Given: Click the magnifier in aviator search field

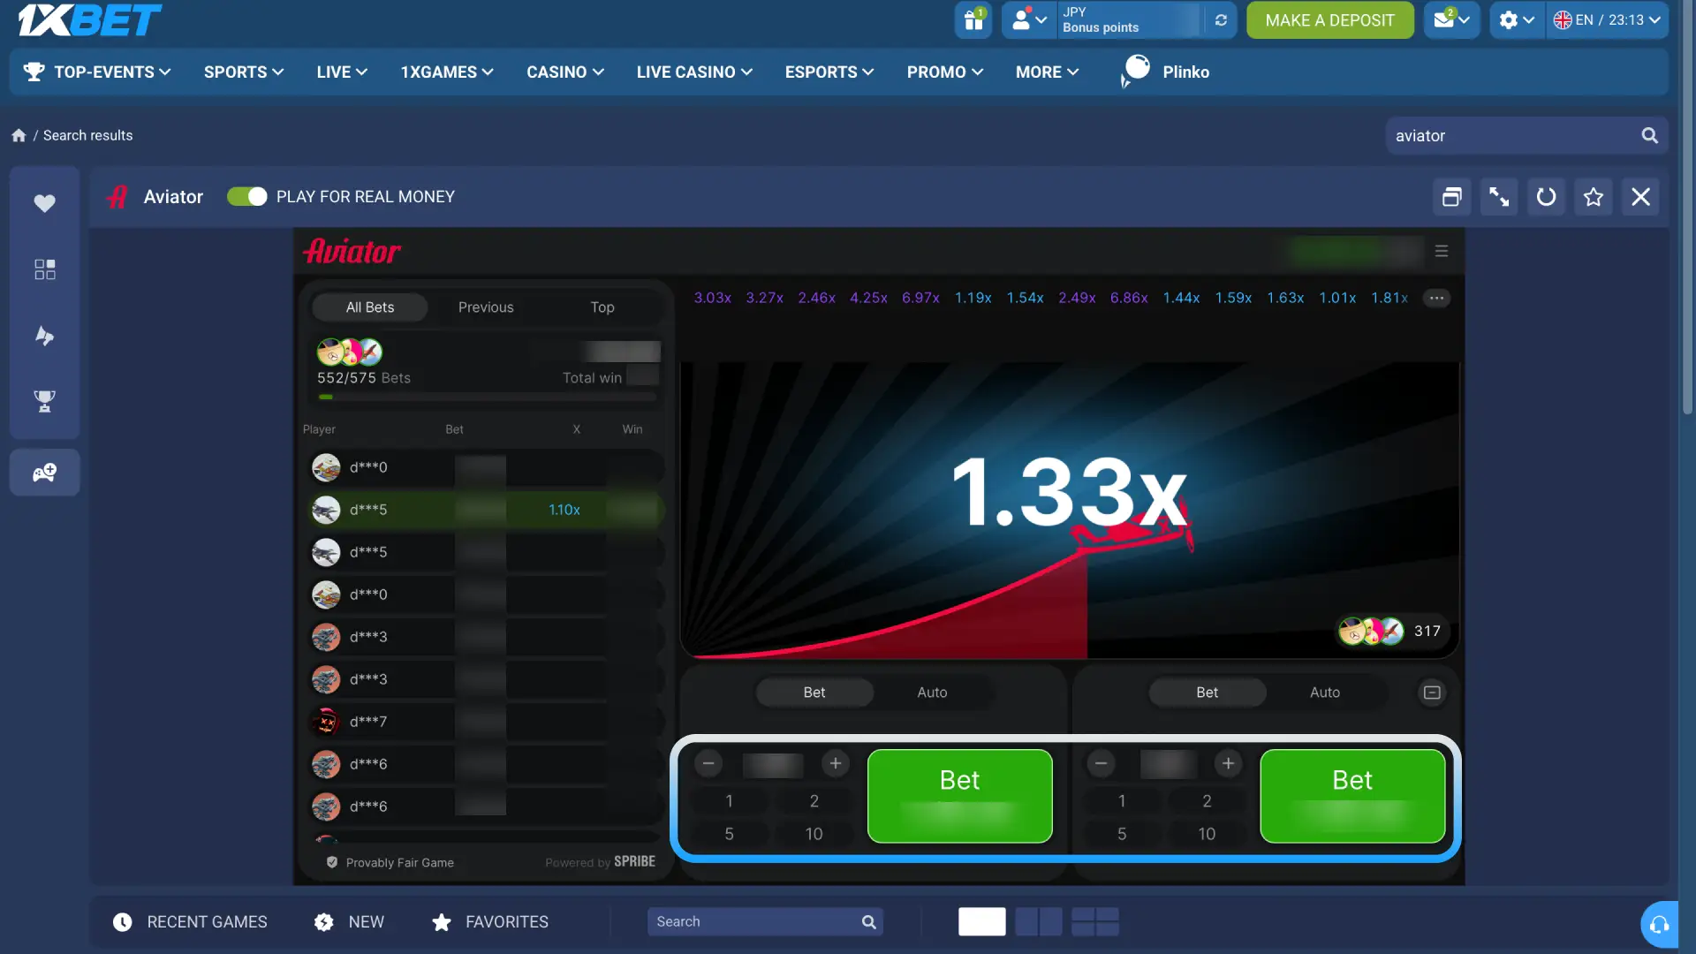Looking at the screenshot, I should pos(1649,135).
